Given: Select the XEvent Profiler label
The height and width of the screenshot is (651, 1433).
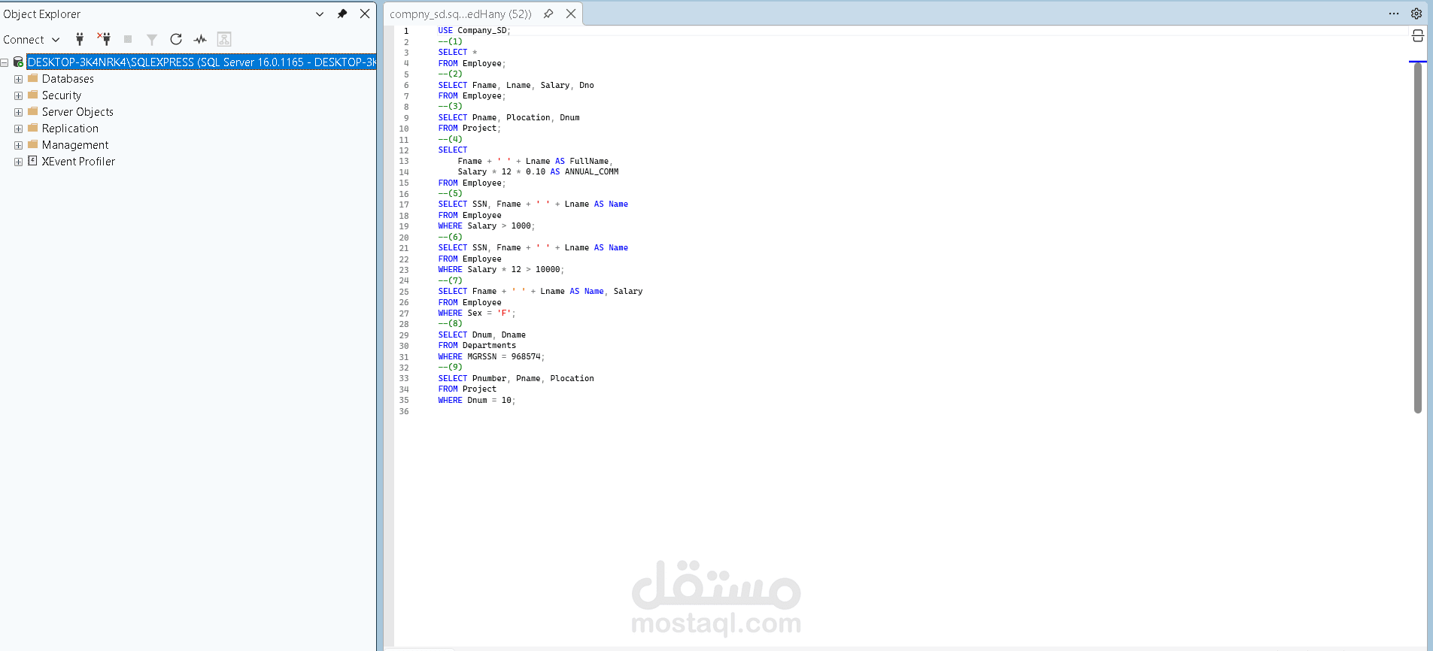Looking at the screenshot, I should 78,162.
